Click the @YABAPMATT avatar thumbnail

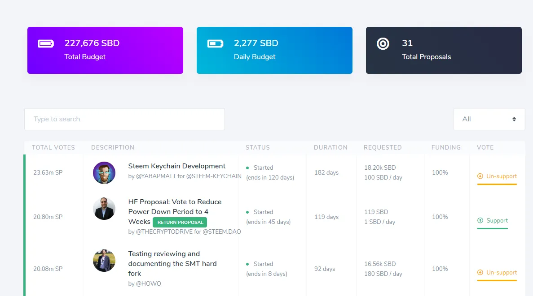[x=104, y=172]
